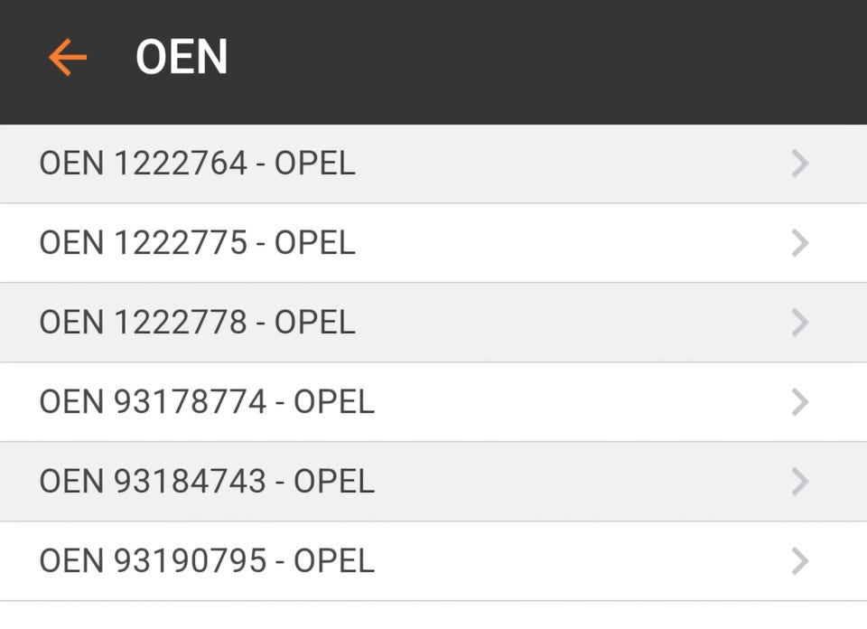
Task: Click the OPEL label in the 1222764 row
Action: [x=314, y=164]
